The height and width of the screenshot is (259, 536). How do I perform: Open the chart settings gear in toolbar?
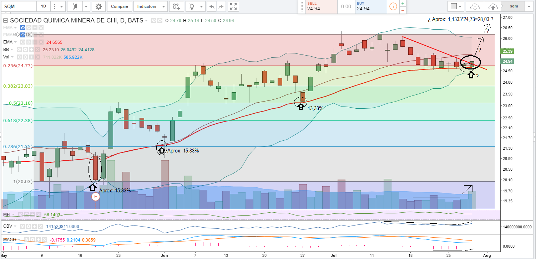click(x=98, y=6)
